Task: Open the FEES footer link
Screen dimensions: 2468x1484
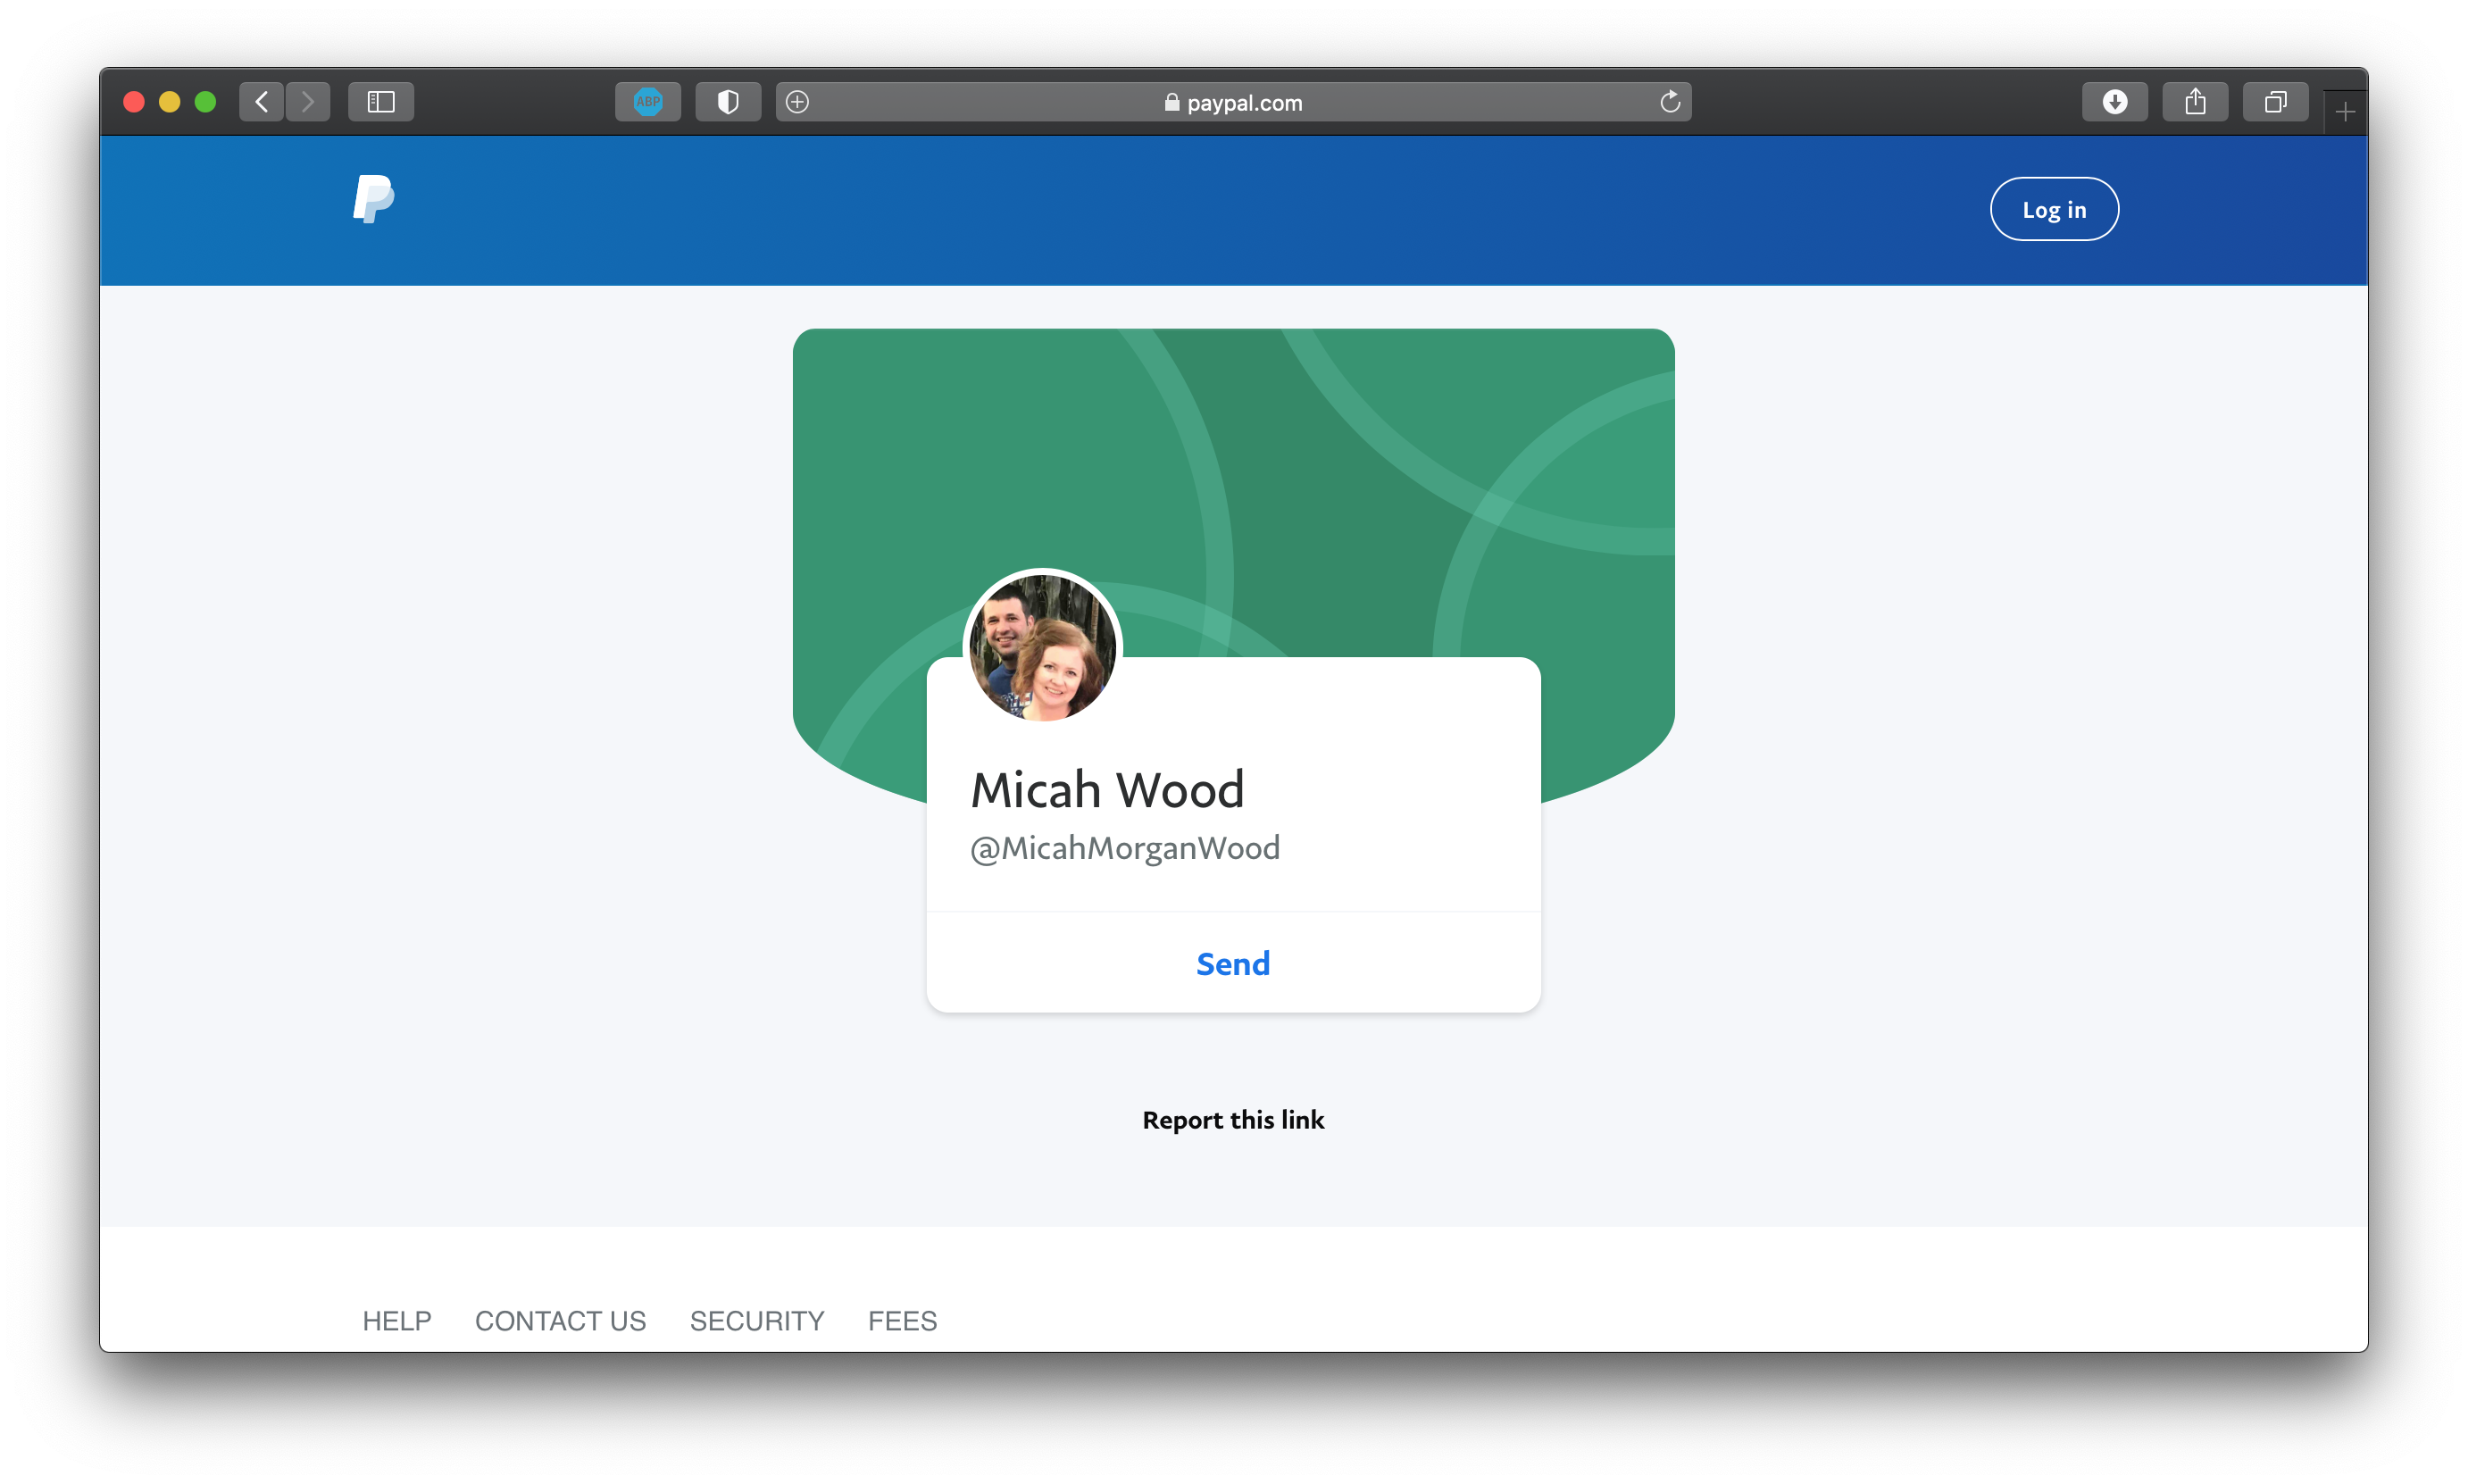Action: pyautogui.click(x=902, y=1321)
